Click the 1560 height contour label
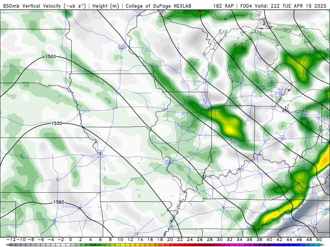Viewport: 330px width, 247px height. [59, 202]
